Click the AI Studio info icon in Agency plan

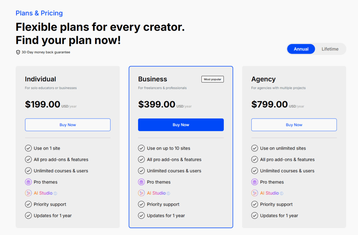282,193
